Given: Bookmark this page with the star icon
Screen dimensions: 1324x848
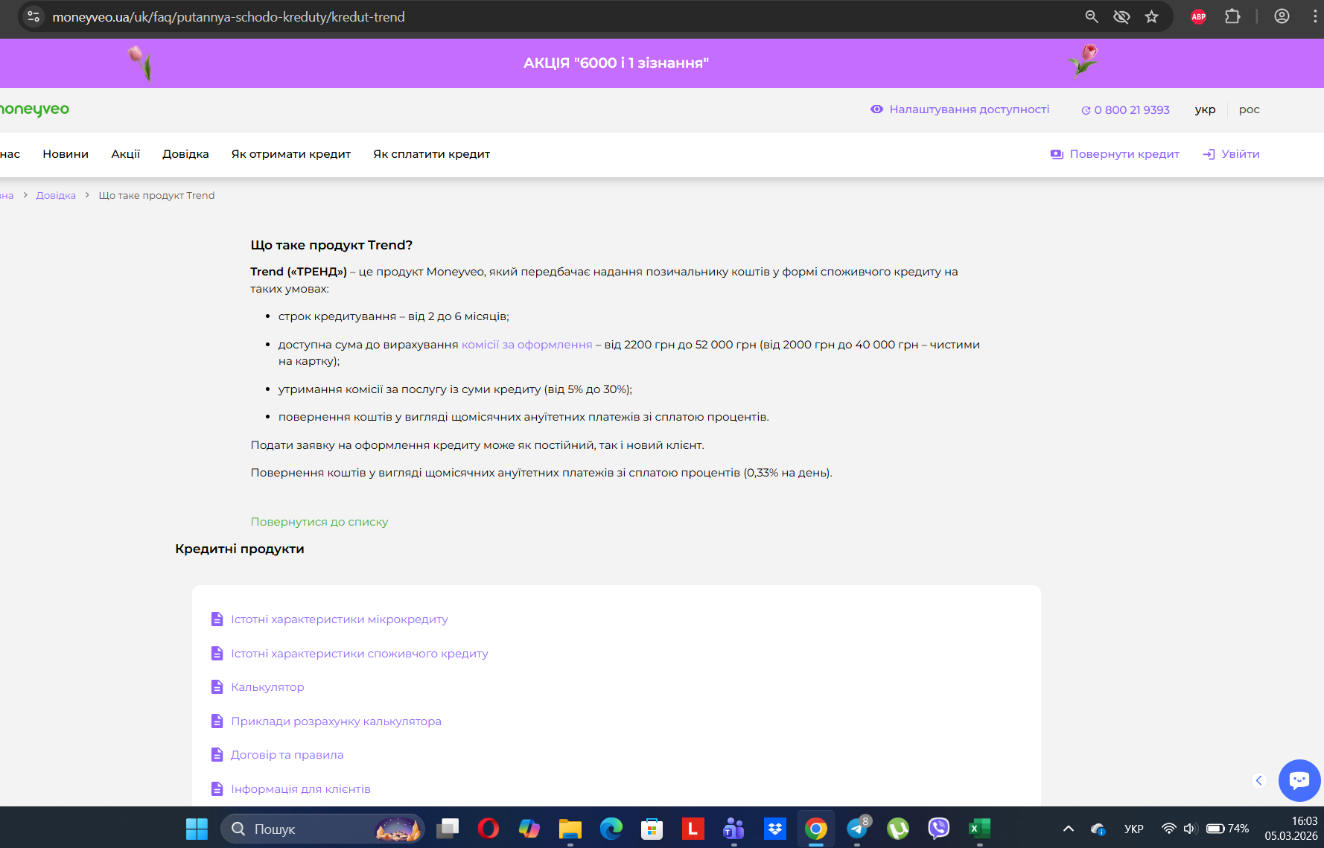Looking at the screenshot, I should tap(1152, 16).
